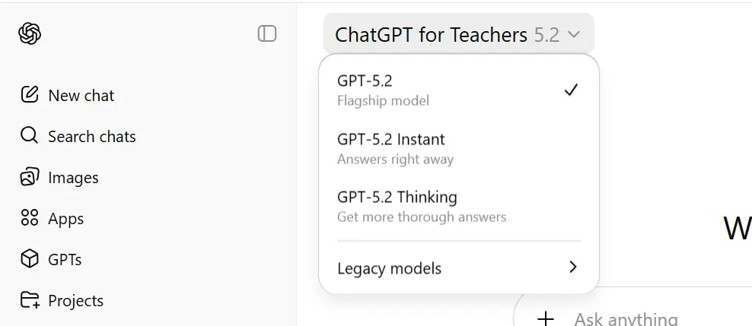Click the Apps grid icon
This screenshot has height=326, width=752.
[29, 218]
